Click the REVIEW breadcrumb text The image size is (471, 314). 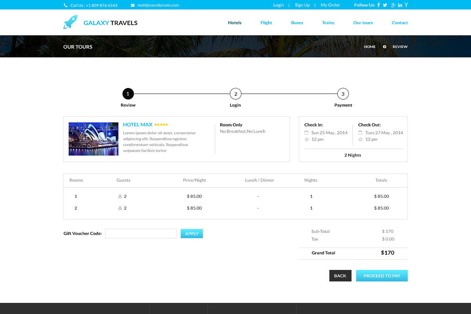(x=400, y=47)
